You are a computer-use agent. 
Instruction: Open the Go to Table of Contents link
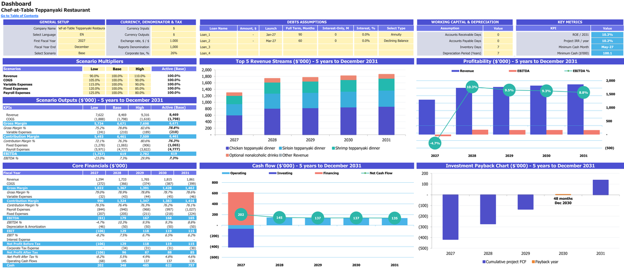(x=19, y=16)
